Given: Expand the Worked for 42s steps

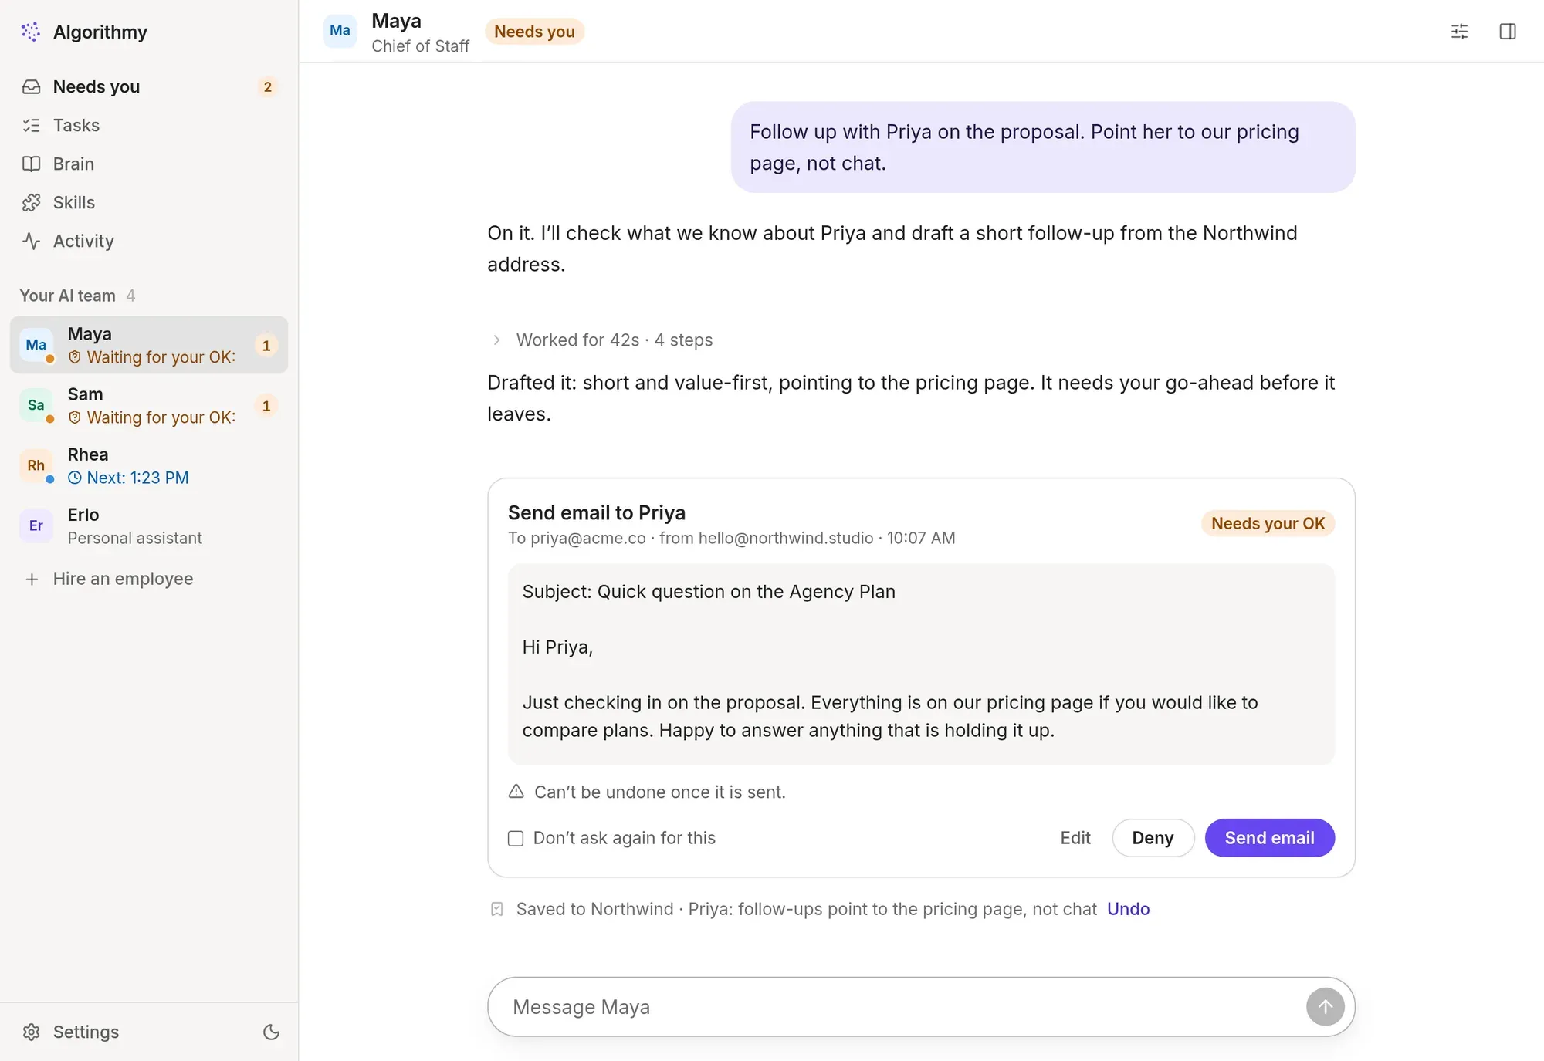Looking at the screenshot, I should coord(603,340).
